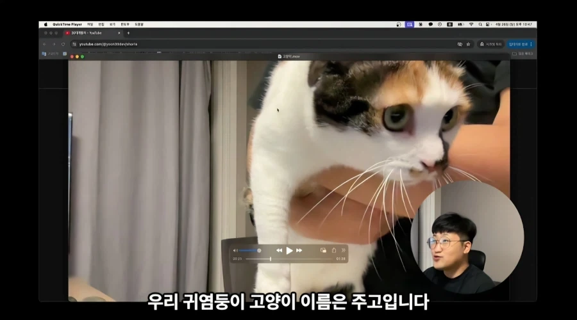Image resolution: width=577 pixels, height=320 pixels.
Task: Open the 편집 (Edit) menu
Action: (101, 24)
